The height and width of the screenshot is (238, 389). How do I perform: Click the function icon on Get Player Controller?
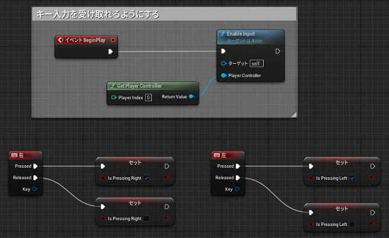pos(113,86)
